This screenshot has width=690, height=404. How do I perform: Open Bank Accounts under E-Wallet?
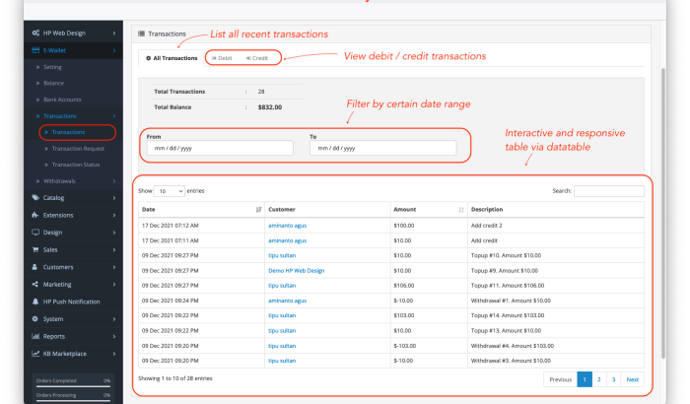click(x=62, y=100)
